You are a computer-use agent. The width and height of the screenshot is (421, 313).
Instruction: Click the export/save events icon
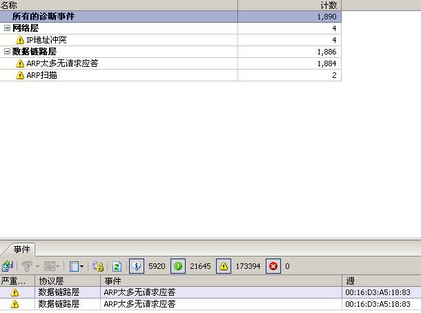[x=8, y=266]
